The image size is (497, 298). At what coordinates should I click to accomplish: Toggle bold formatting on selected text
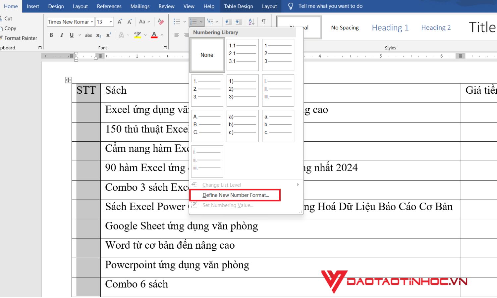coord(51,35)
